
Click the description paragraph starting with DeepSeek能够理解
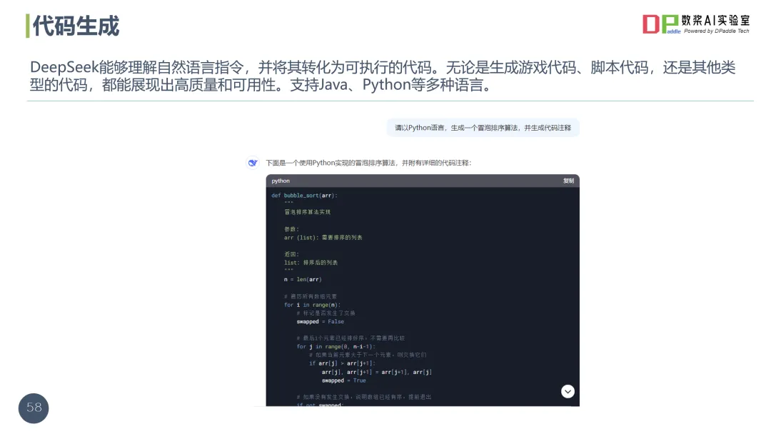(383, 76)
